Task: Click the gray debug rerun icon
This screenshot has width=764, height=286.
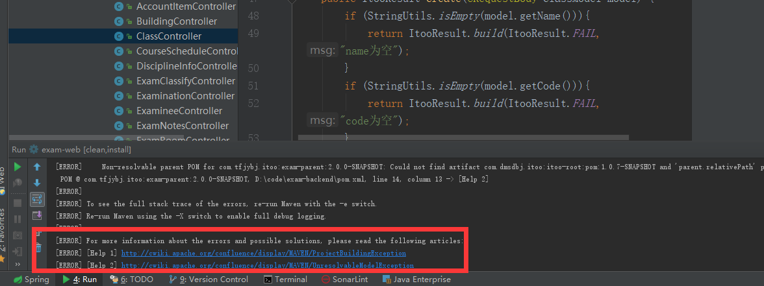Action: 18,184
